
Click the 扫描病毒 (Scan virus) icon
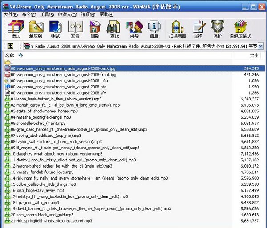178,27
